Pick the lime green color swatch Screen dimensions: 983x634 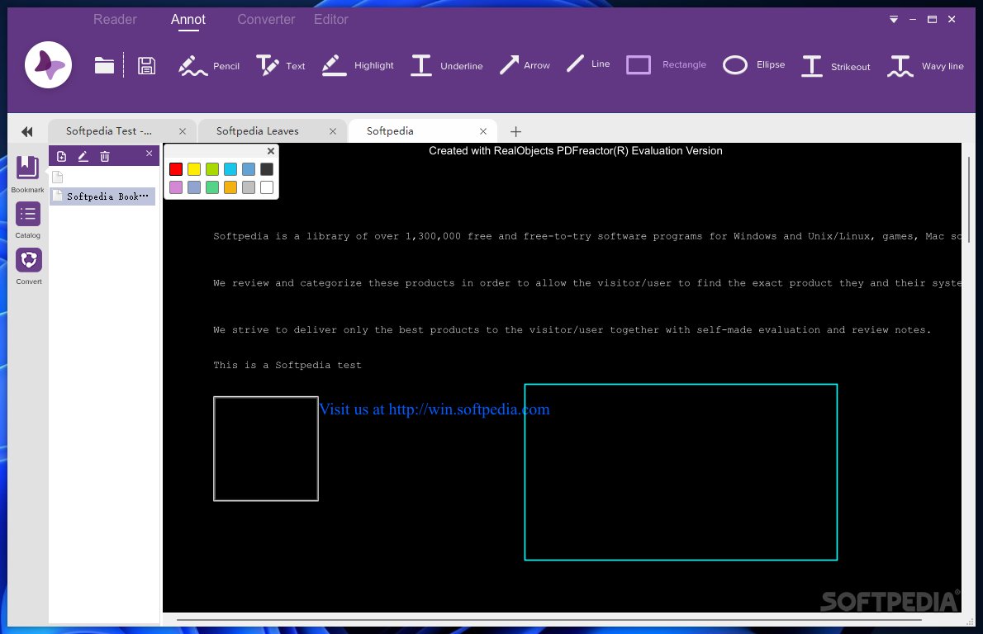(212, 169)
